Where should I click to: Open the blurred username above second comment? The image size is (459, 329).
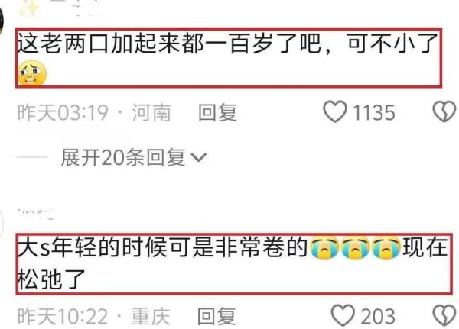(36, 214)
